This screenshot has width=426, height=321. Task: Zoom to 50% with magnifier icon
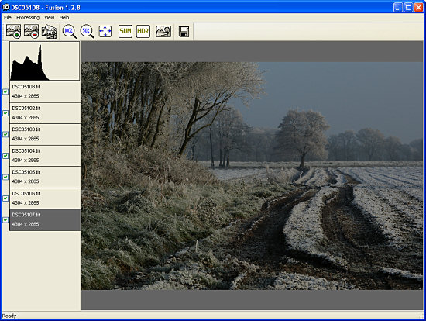pos(88,31)
